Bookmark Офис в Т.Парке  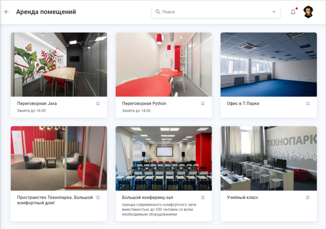tap(308, 103)
